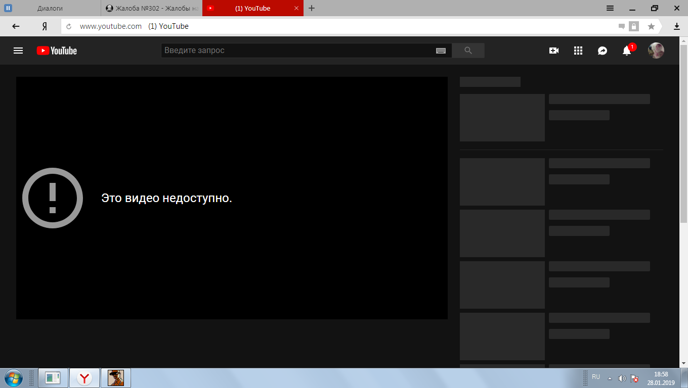
Task: Open the YouTube hamburger guide menu
Action: [18, 51]
